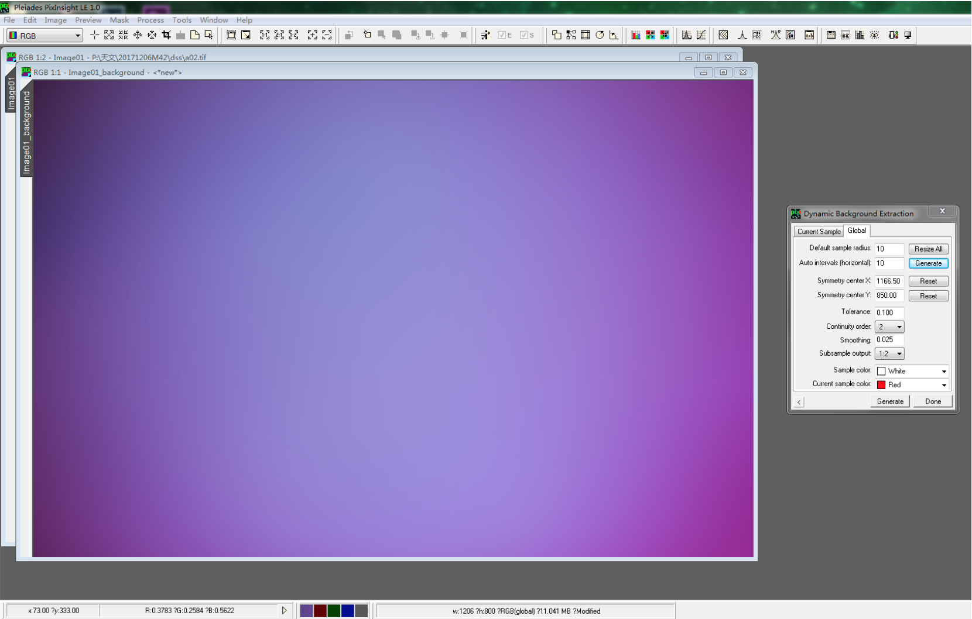Click the dark red channel swatch

click(320, 611)
